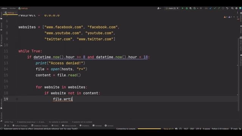242x136 pixels.
Task: Open the IDE settings gear icon
Action: [236, 8]
